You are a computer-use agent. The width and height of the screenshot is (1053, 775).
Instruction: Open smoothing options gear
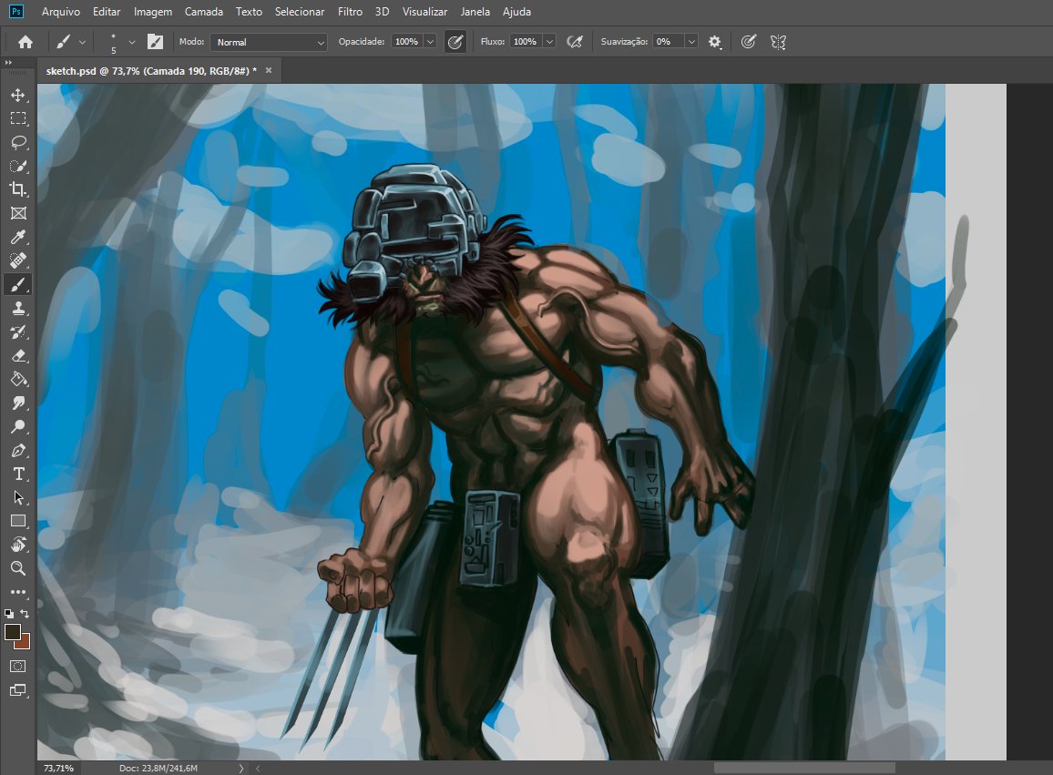click(x=714, y=42)
